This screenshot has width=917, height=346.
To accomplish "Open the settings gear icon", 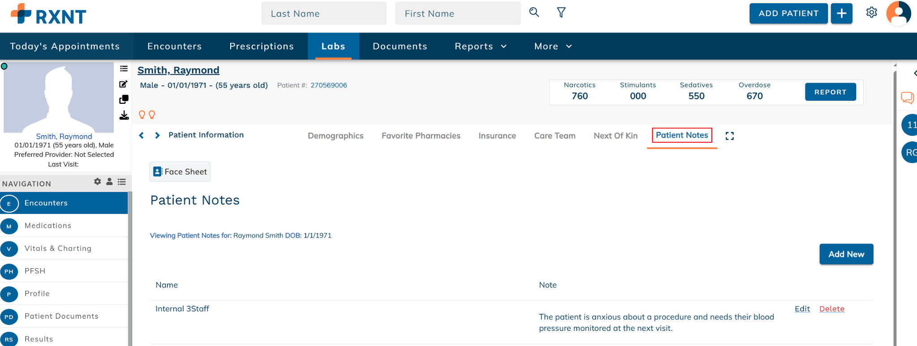I will coord(871,13).
